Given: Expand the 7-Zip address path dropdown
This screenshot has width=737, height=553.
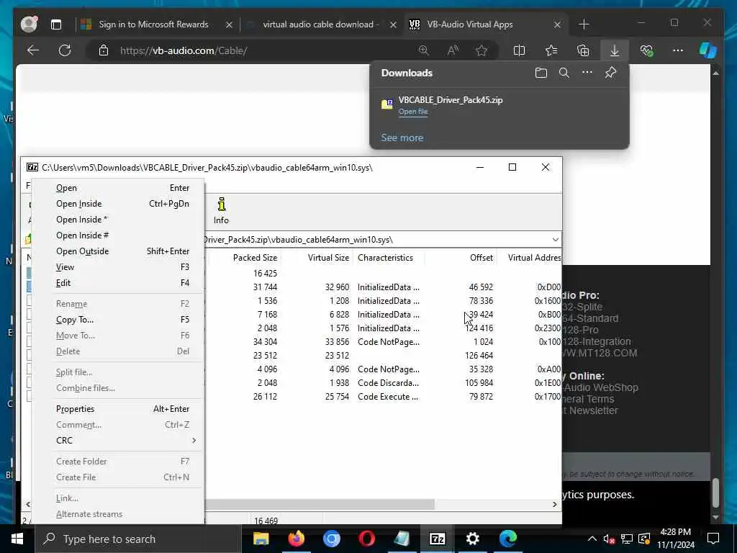Looking at the screenshot, I should (x=556, y=239).
